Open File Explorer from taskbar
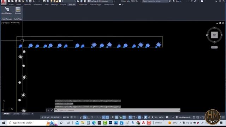 tap(83, 123)
